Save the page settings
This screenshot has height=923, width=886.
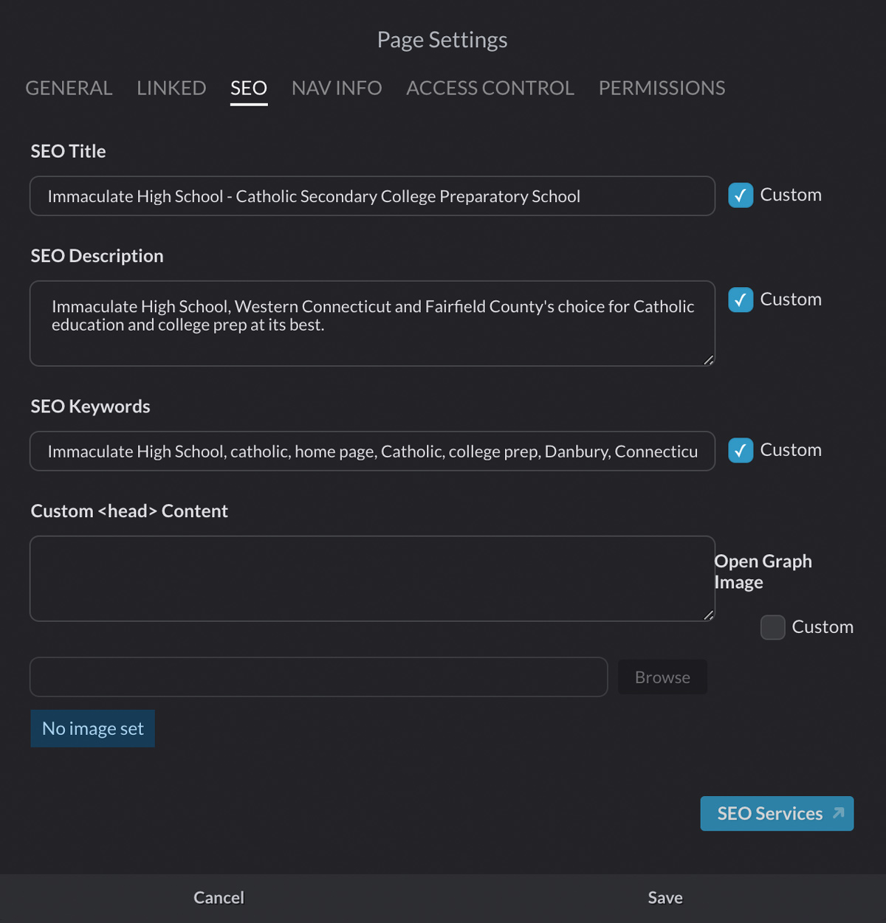[664, 897]
